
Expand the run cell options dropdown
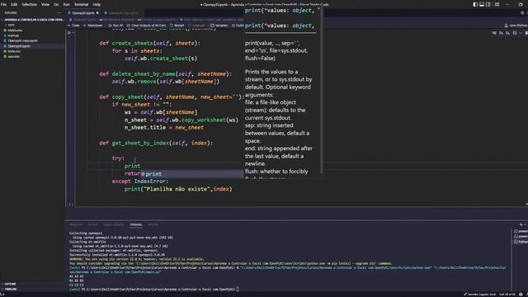click(x=73, y=33)
